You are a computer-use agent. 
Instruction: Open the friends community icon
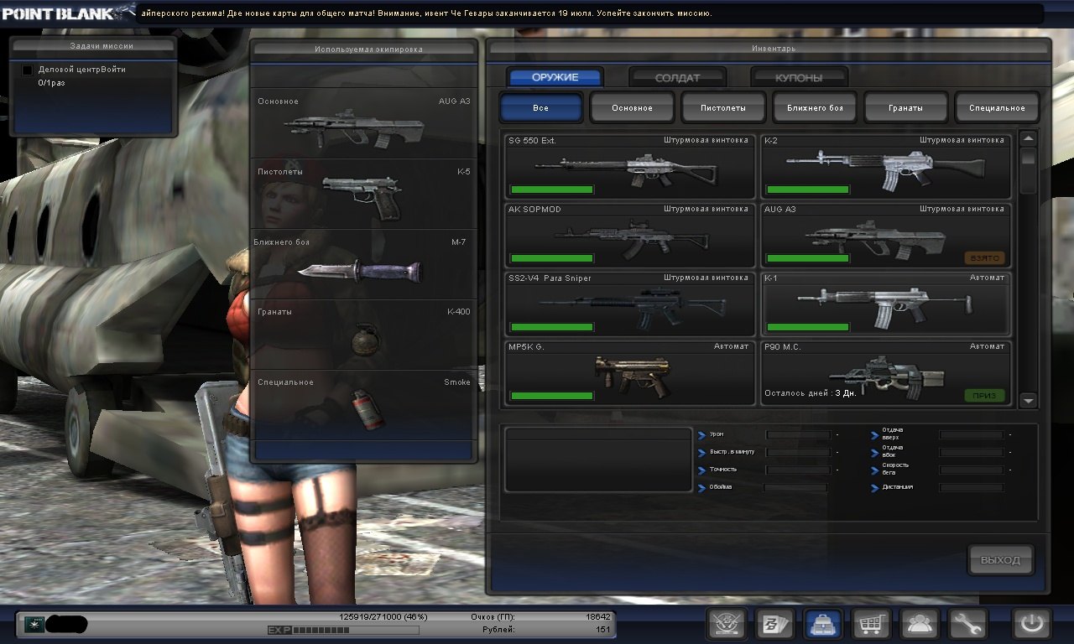pyautogui.click(x=920, y=624)
